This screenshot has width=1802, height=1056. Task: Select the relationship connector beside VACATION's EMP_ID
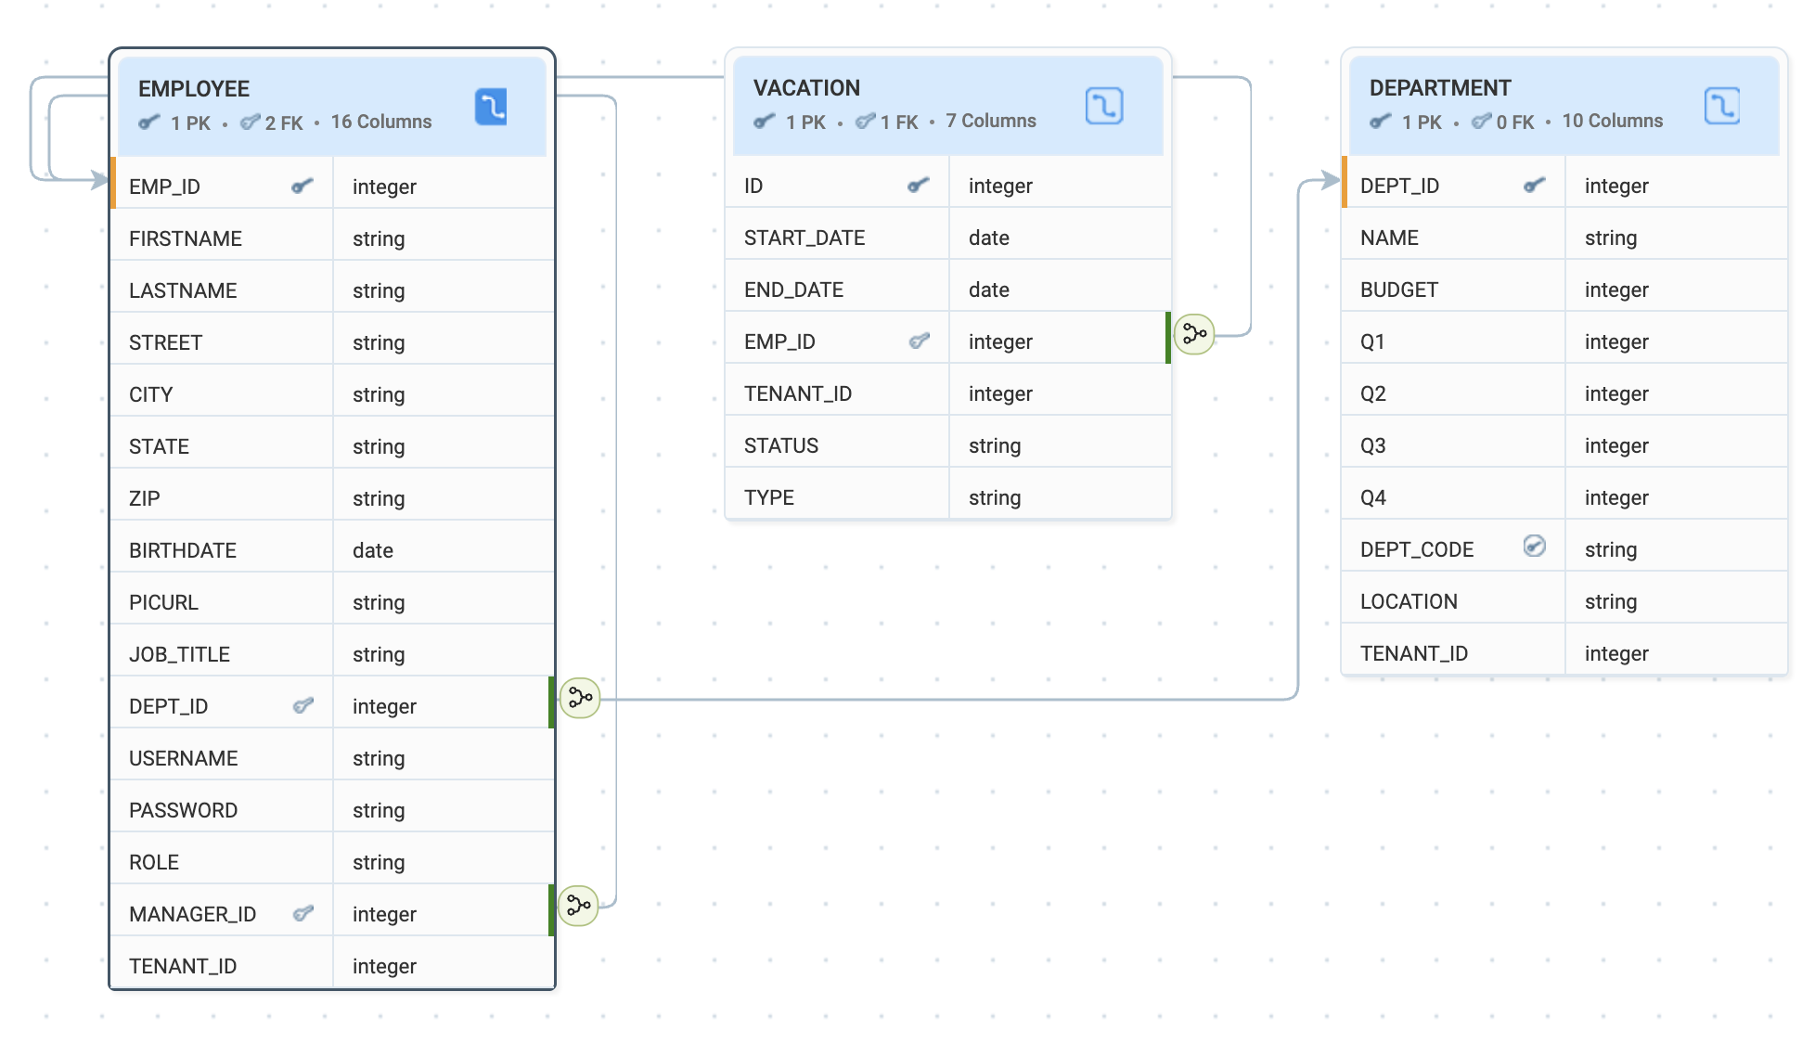tap(1193, 336)
